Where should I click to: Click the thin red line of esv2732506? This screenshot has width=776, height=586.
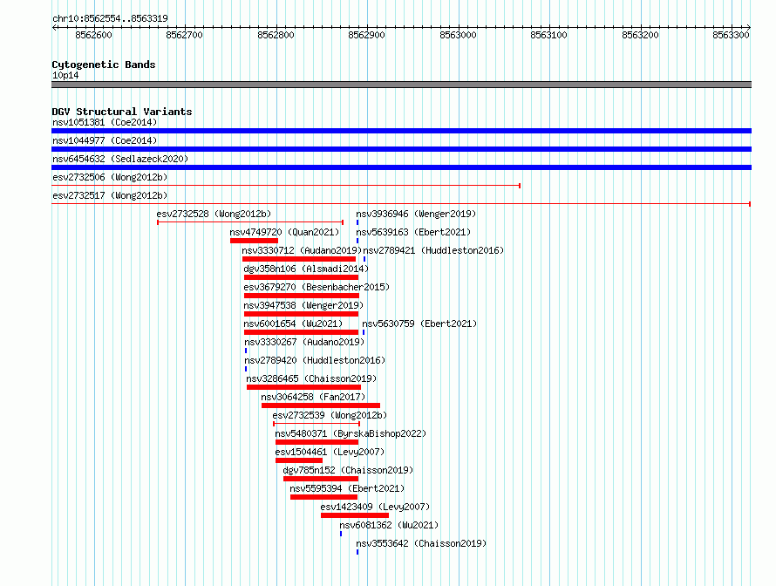coord(286,186)
